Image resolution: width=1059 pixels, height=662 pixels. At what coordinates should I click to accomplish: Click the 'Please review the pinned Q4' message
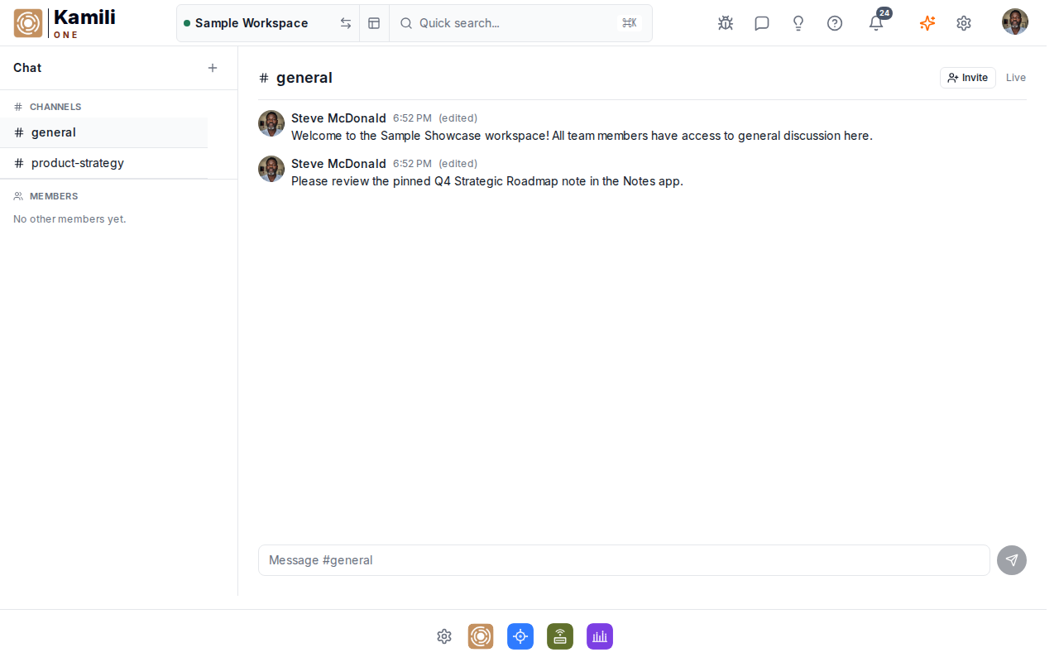point(487,181)
